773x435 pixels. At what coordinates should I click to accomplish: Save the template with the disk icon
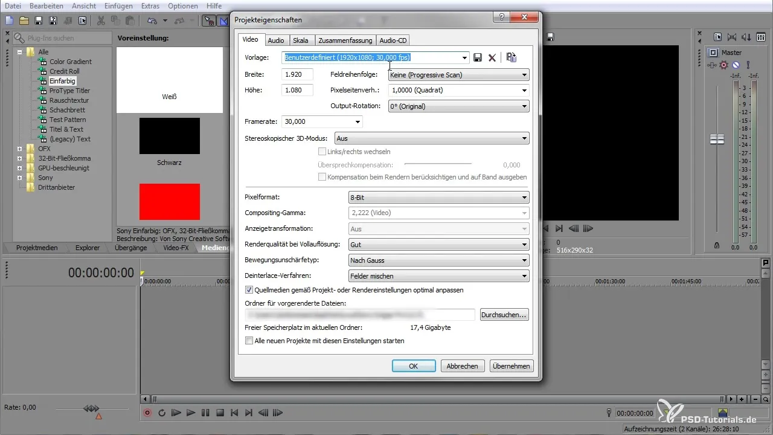[477, 57]
